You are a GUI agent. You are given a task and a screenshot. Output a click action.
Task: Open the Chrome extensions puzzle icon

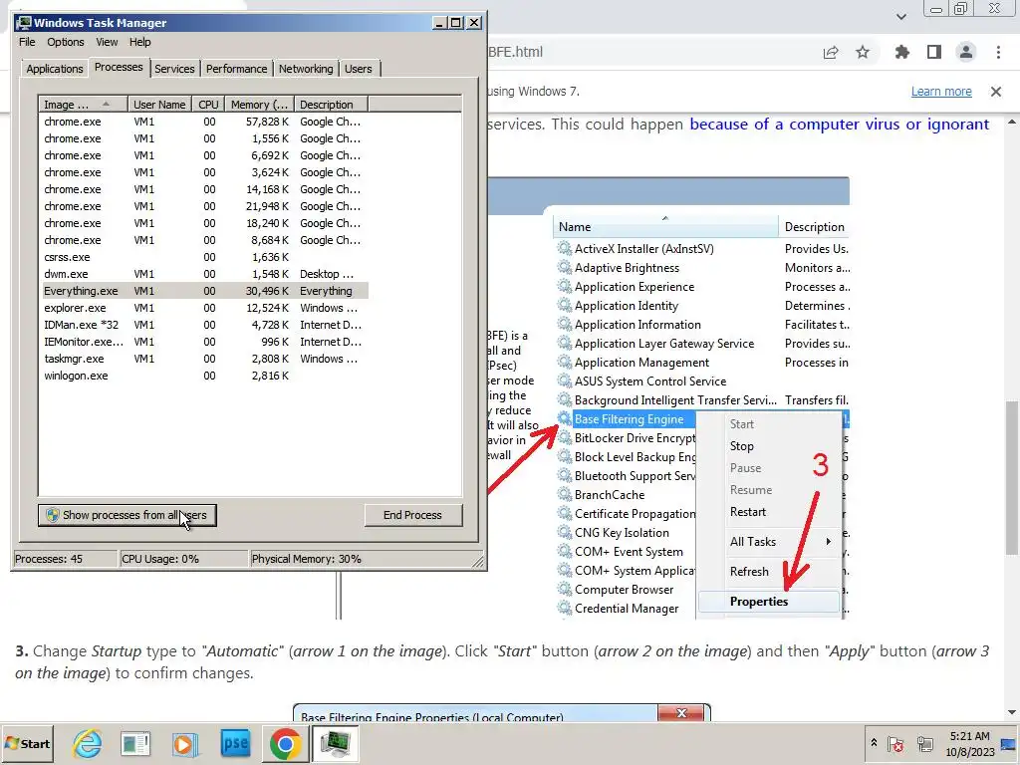pos(902,52)
